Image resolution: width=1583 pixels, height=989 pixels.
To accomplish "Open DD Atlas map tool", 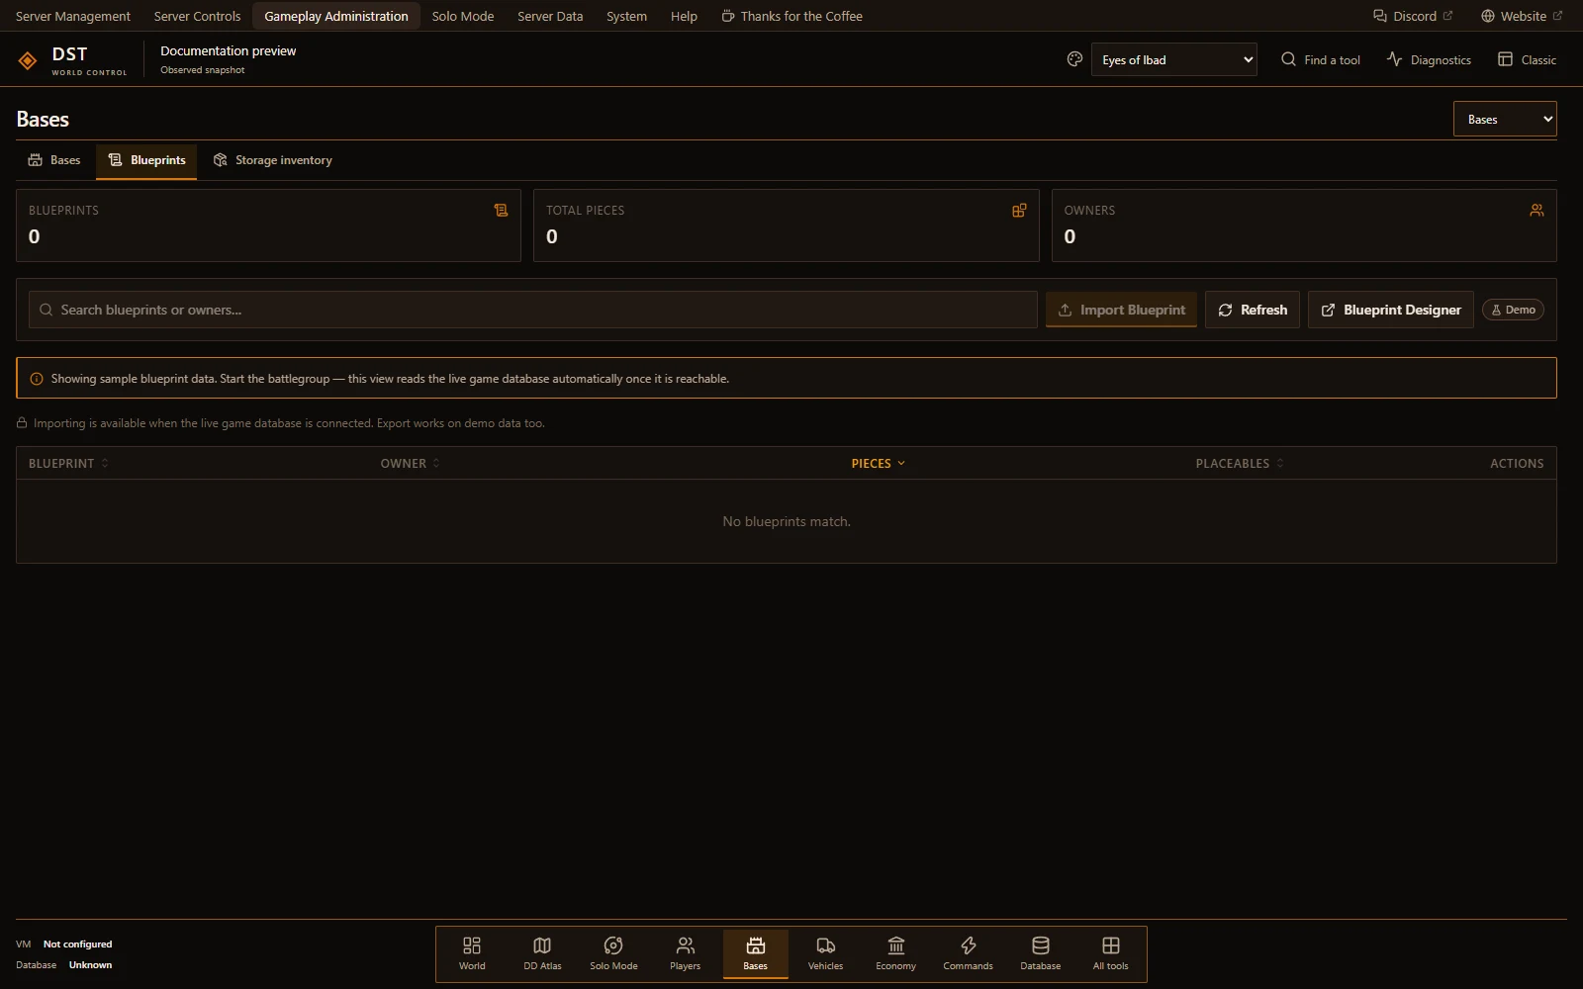I will tap(542, 953).
